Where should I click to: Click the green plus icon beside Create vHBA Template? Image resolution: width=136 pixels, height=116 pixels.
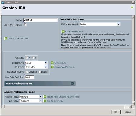(x=6, y=38)
